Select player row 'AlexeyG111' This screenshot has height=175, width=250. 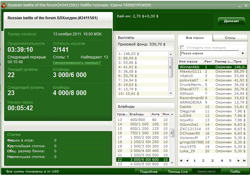tap(213, 71)
